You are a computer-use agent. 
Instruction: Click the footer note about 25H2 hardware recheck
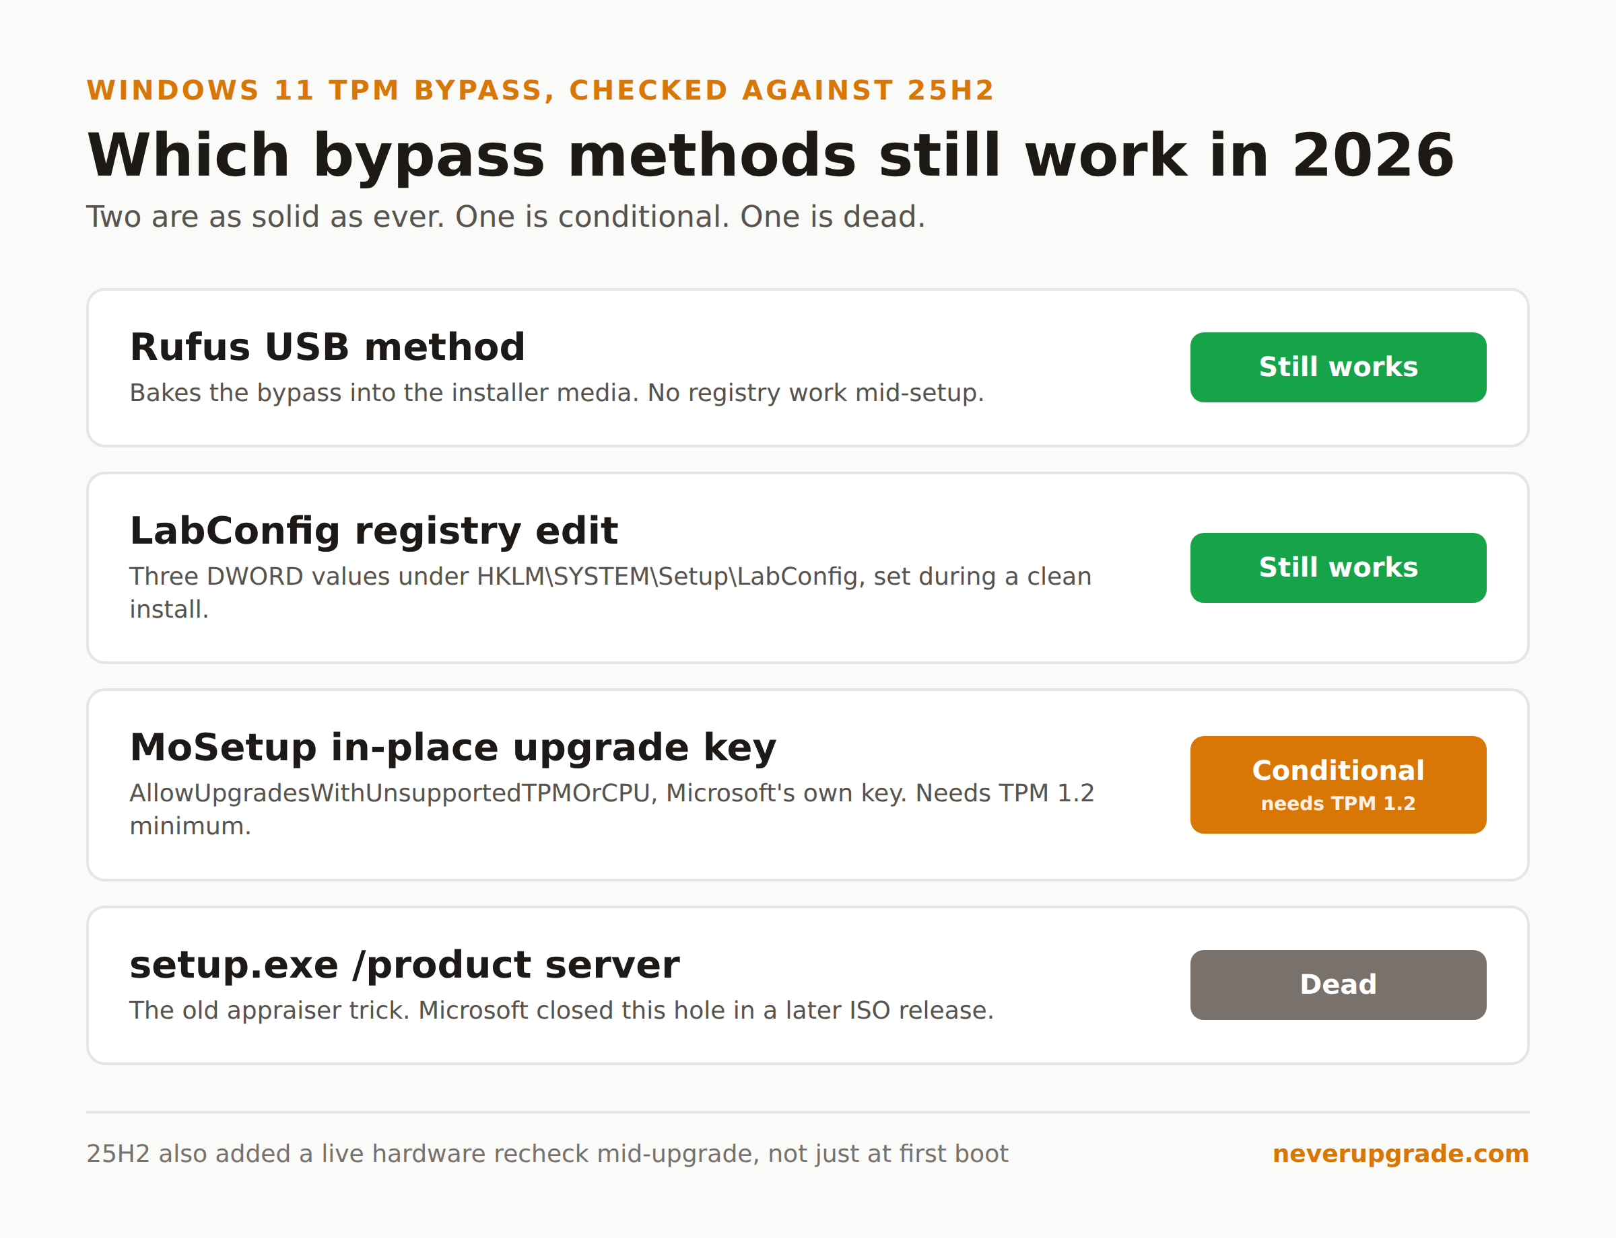[x=547, y=1153]
